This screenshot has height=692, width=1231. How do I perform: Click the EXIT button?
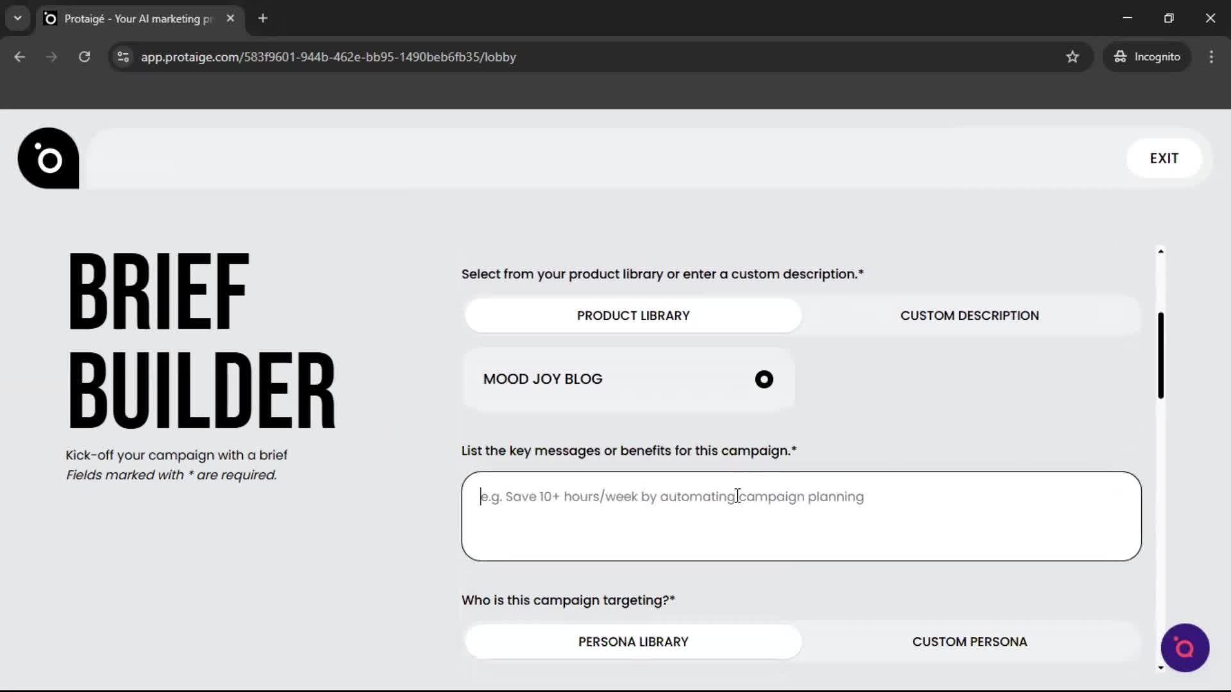pos(1164,158)
